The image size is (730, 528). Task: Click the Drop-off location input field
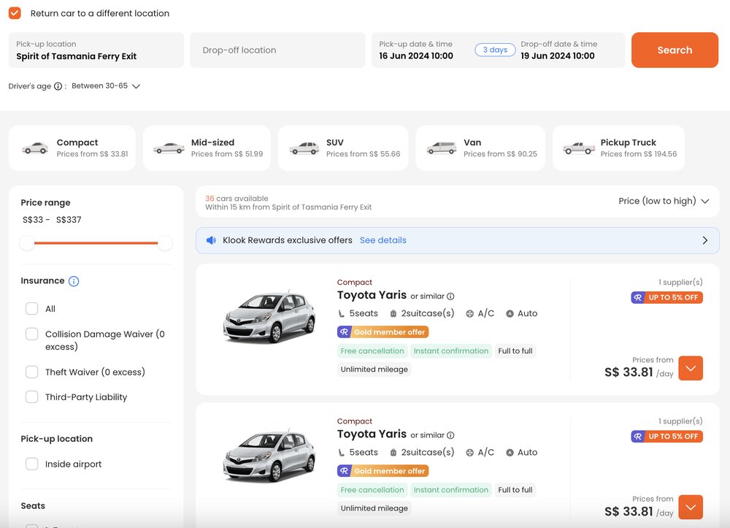click(277, 50)
